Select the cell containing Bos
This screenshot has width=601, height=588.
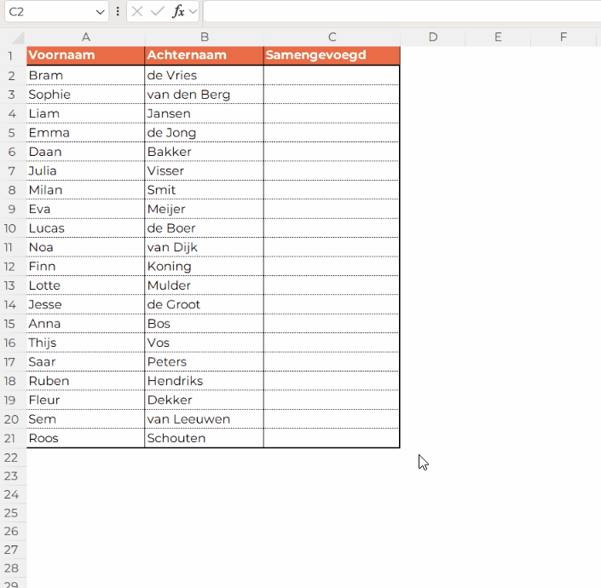[x=205, y=324]
